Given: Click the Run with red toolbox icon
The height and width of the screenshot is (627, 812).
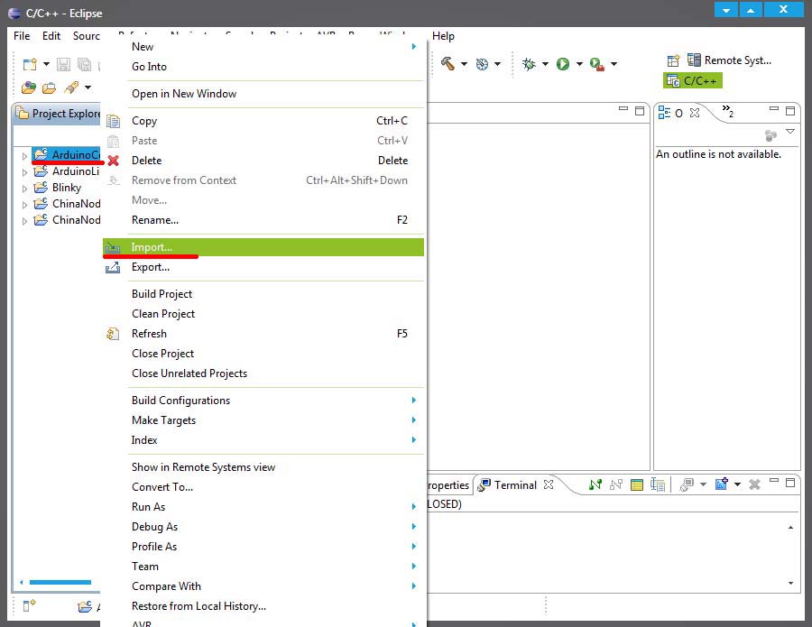Looking at the screenshot, I should tap(597, 64).
